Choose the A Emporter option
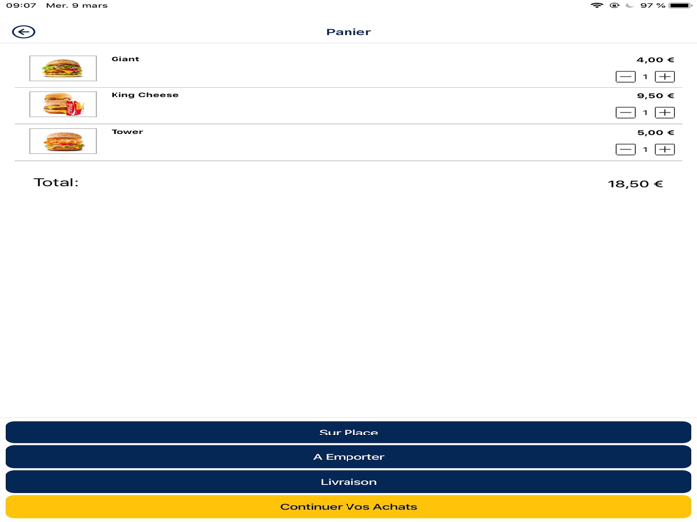The image size is (697, 522). coord(348,457)
